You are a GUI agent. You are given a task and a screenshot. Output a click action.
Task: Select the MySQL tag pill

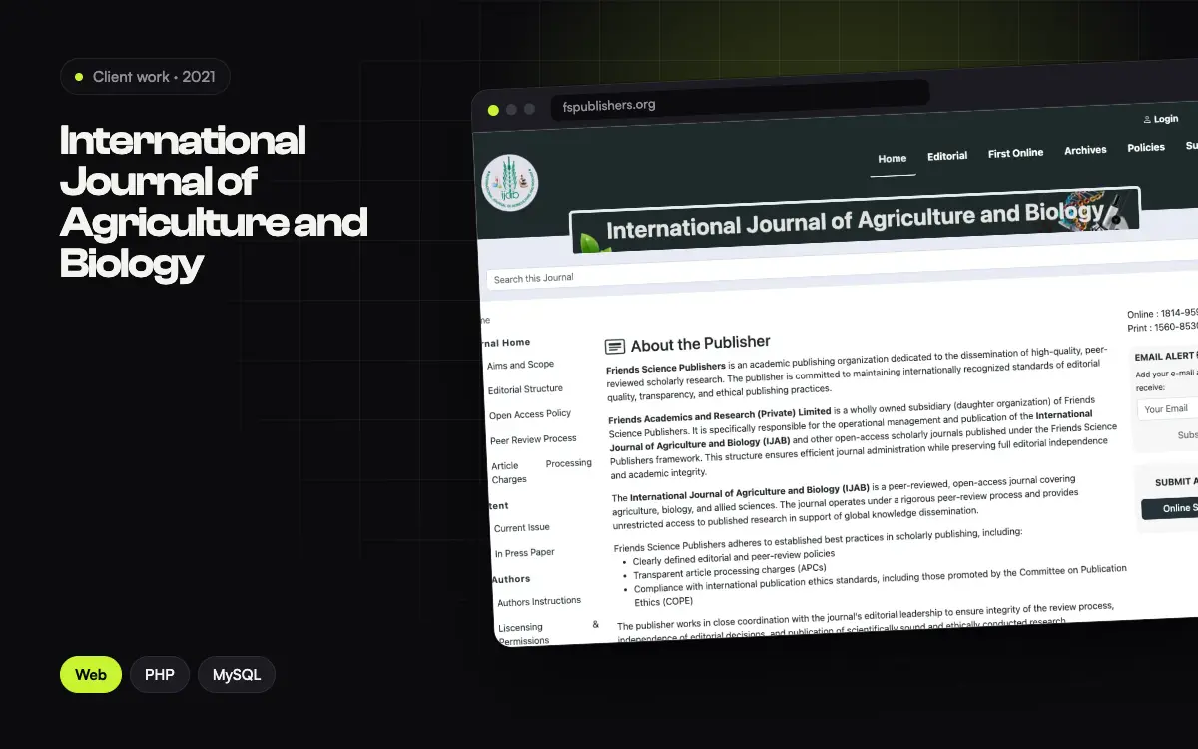pyautogui.click(x=237, y=675)
